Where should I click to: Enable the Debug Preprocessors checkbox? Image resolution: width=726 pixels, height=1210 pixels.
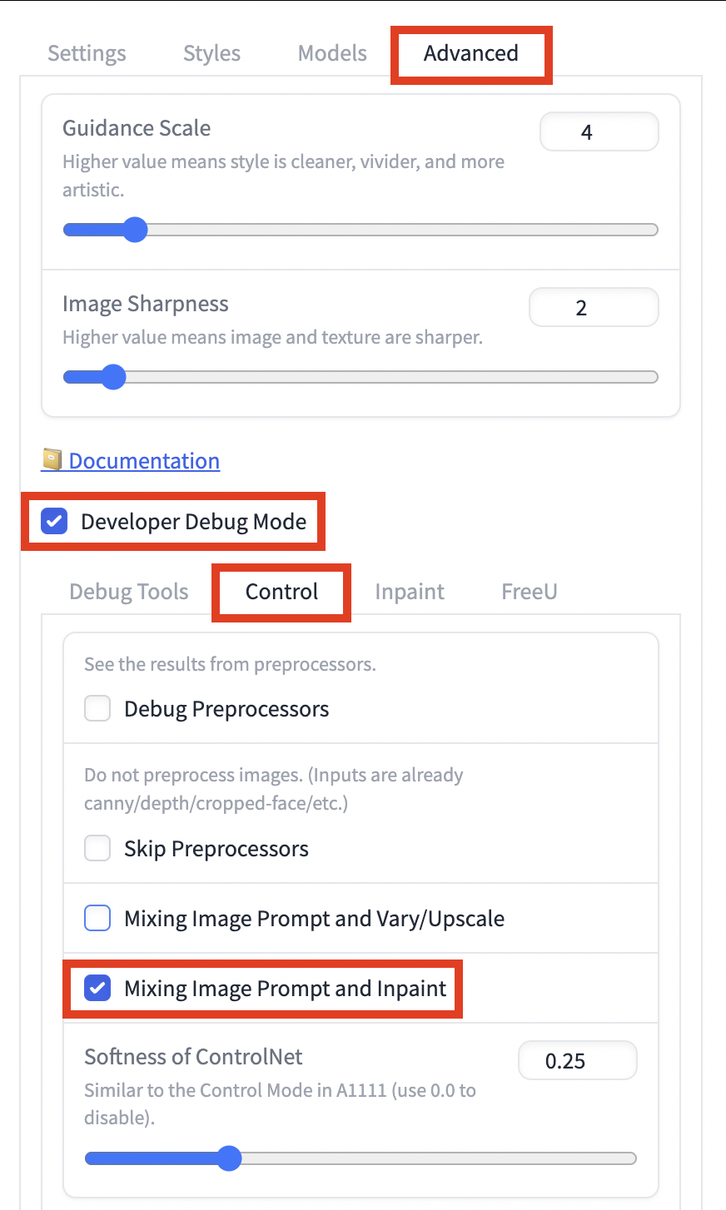(98, 709)
